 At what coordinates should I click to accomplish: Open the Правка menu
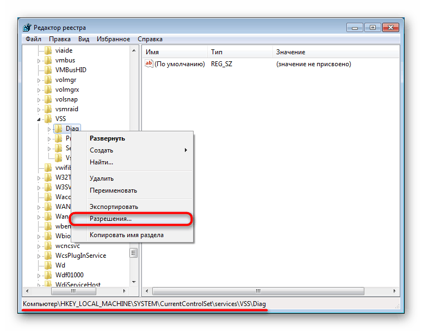click(x=59, y=39)
